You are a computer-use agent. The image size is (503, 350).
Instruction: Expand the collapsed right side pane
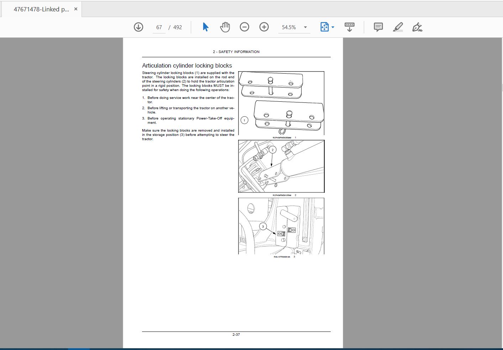click(502, 87)
